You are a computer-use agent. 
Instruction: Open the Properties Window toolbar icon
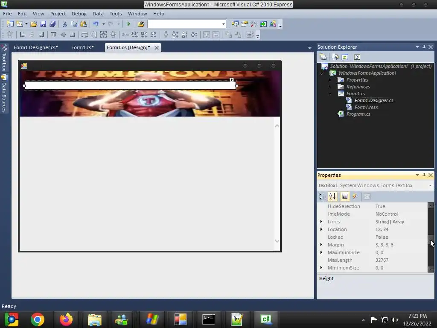click(x=245, y=24)
